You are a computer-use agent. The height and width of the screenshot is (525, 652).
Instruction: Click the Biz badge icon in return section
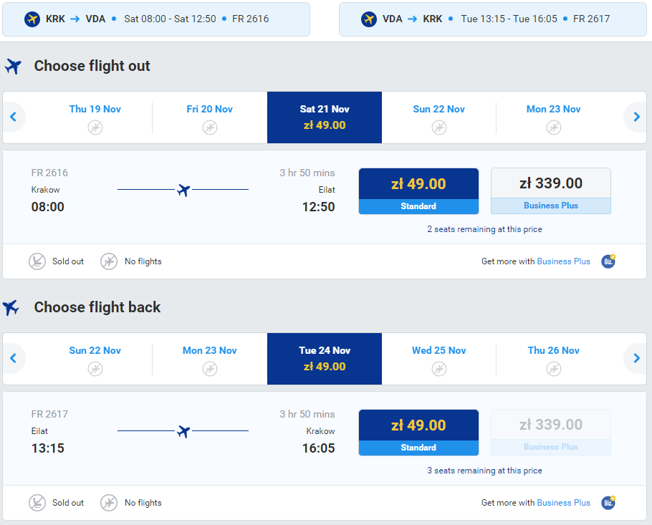(608, 503)
